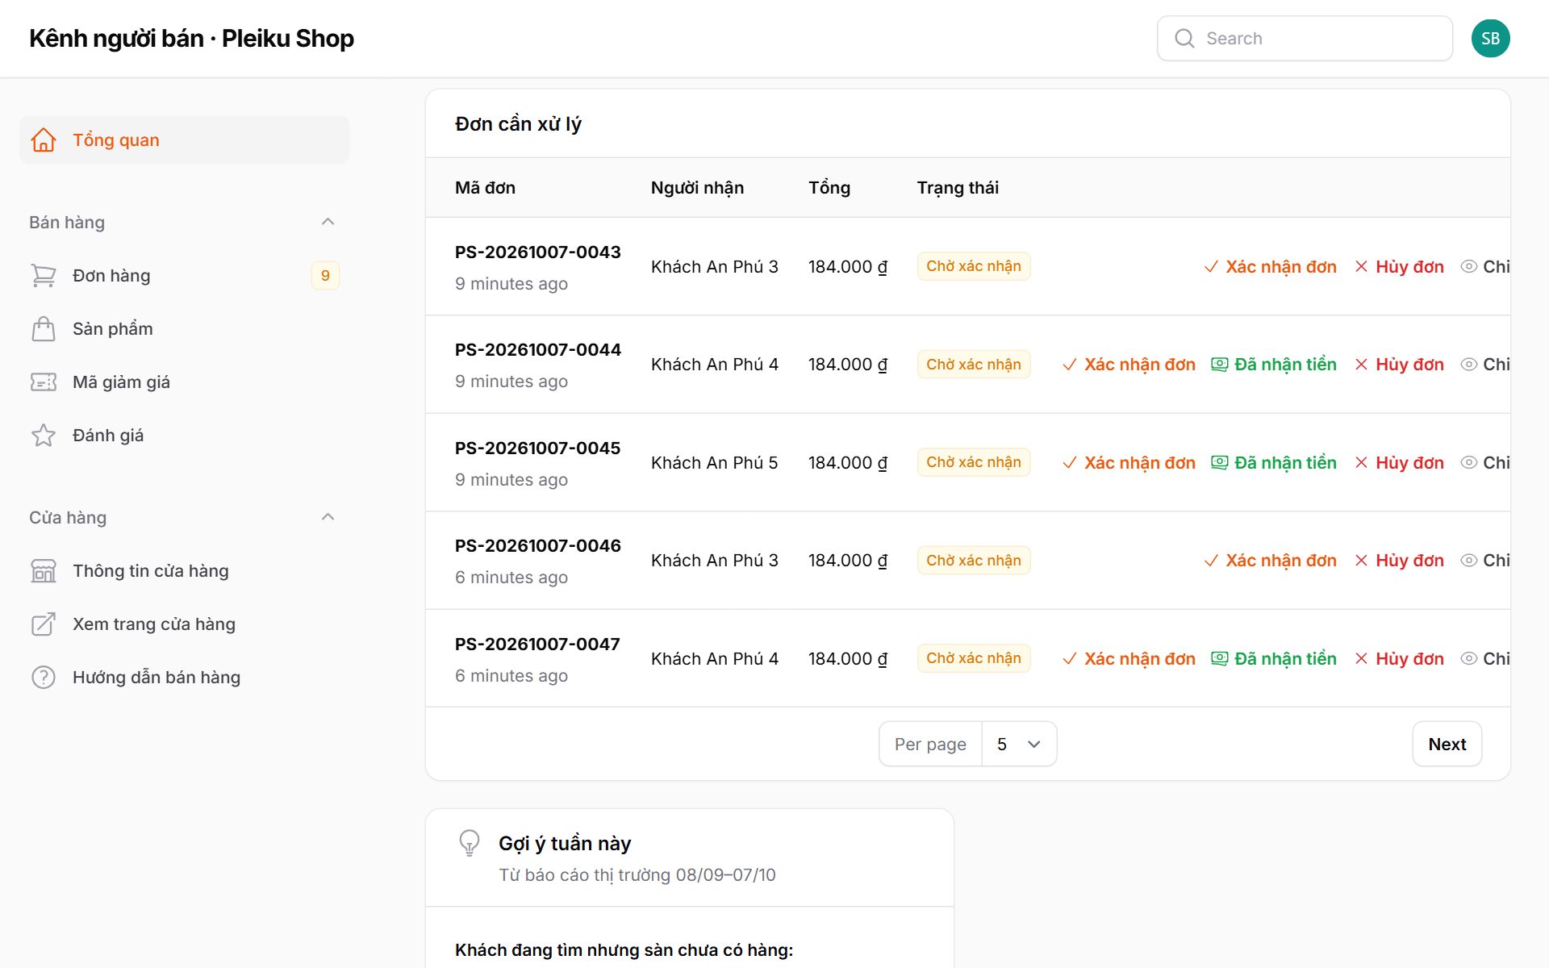Click the Thông tin cửa hàng store icon

(x=44, y=570)
